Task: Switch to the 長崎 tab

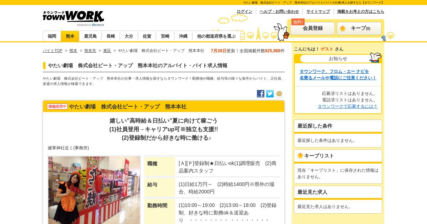Action: click(x=111, y=36)
